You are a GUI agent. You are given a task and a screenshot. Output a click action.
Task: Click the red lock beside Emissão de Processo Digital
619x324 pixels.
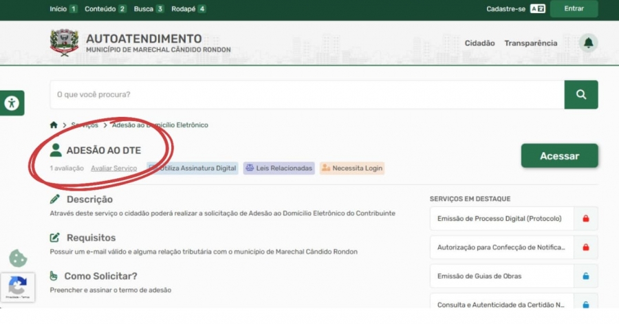[586, 219]
